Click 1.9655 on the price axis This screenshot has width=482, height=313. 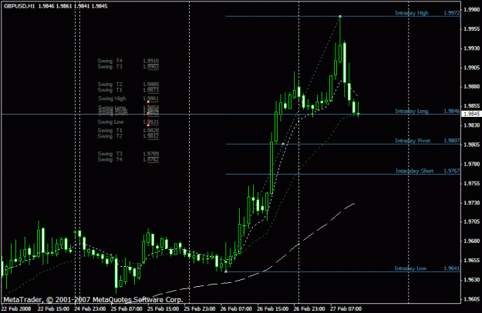point(472,260)
